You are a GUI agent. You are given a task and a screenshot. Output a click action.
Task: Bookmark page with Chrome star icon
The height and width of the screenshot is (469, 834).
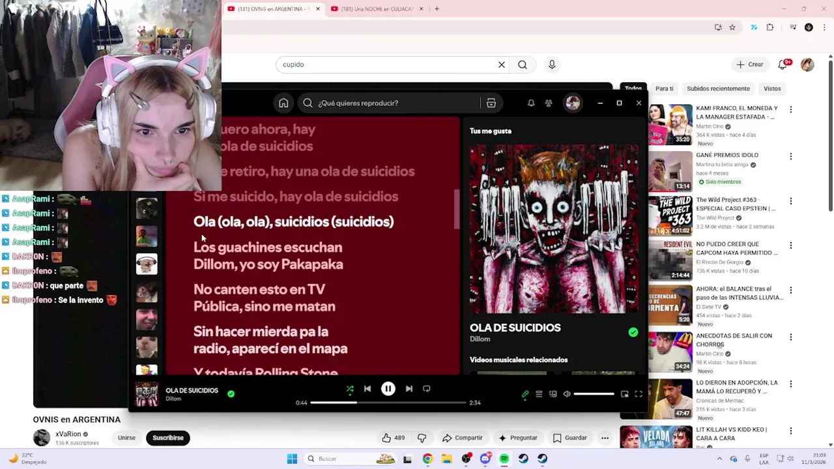click(732, 27)
